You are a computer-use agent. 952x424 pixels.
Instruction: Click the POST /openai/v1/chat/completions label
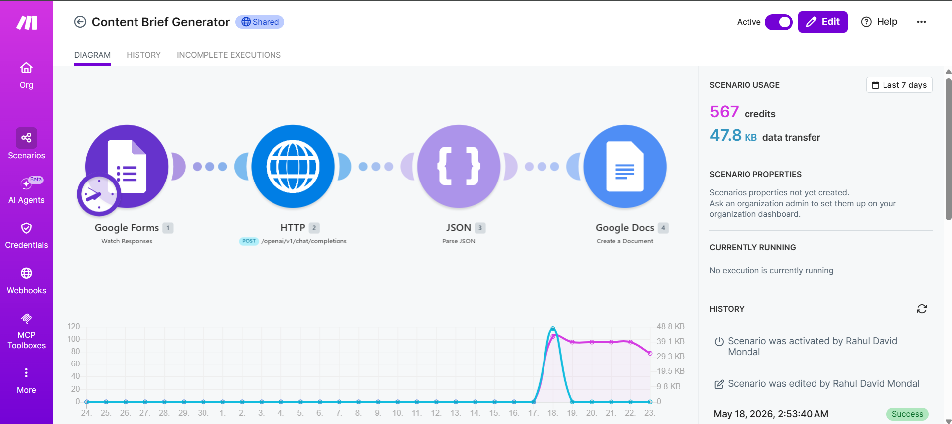[x=293, y=241]
